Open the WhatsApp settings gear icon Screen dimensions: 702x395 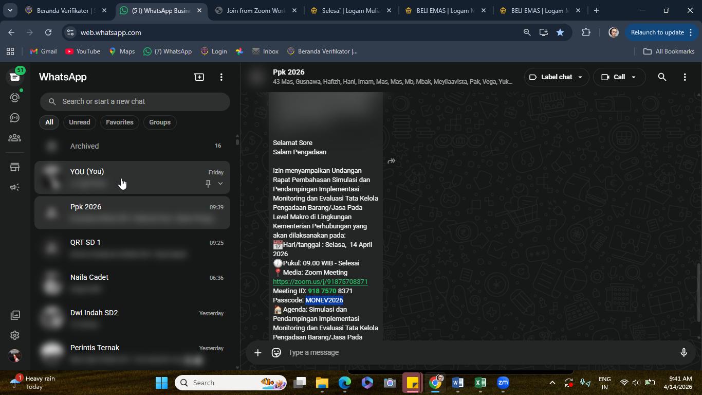pyautogui.click(x=15, y=335)
